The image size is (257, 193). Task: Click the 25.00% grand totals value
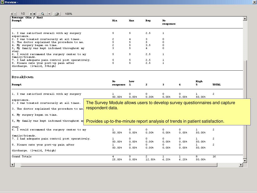[x=117, y=160]
